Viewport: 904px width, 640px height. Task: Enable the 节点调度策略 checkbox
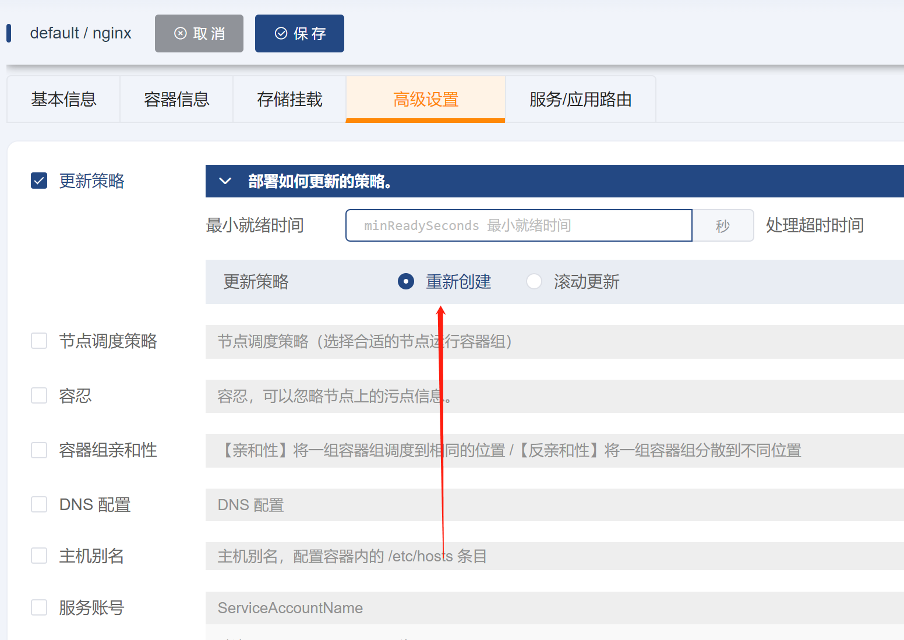point(38,341)
